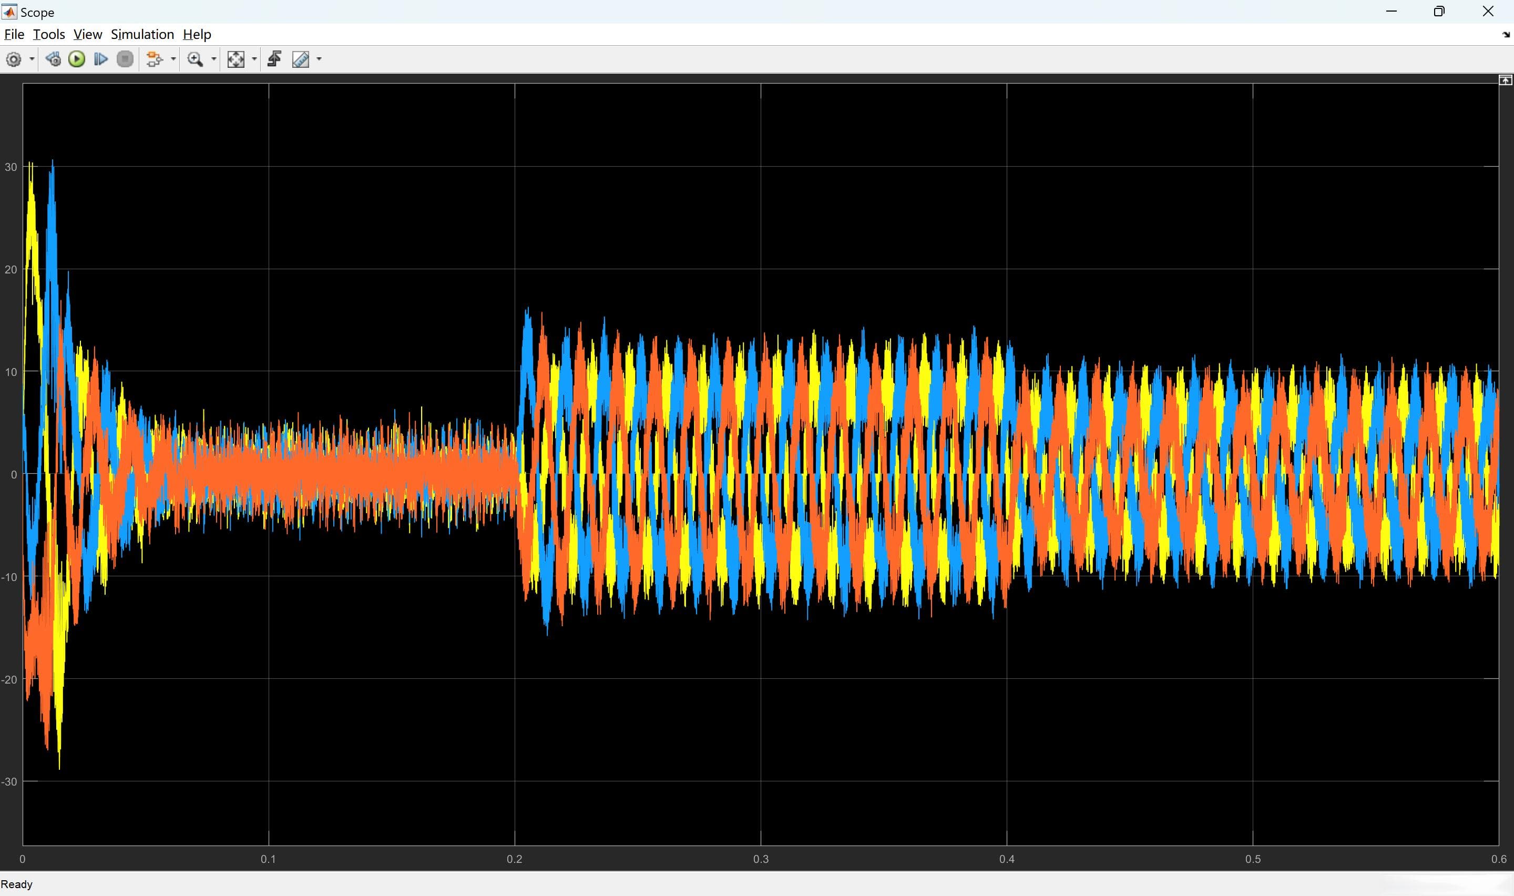Click the y-axis label -20

(x=9, y=680)
